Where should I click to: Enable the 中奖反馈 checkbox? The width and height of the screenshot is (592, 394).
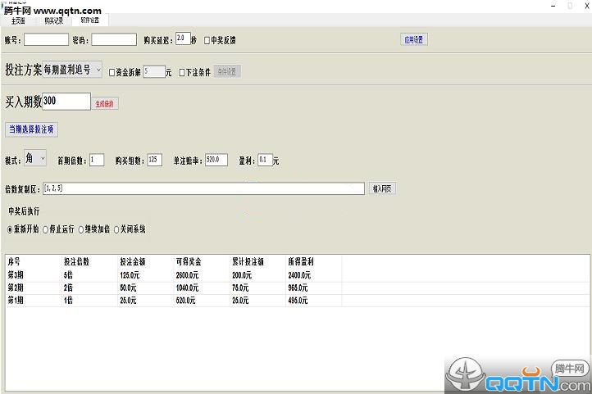207,39
